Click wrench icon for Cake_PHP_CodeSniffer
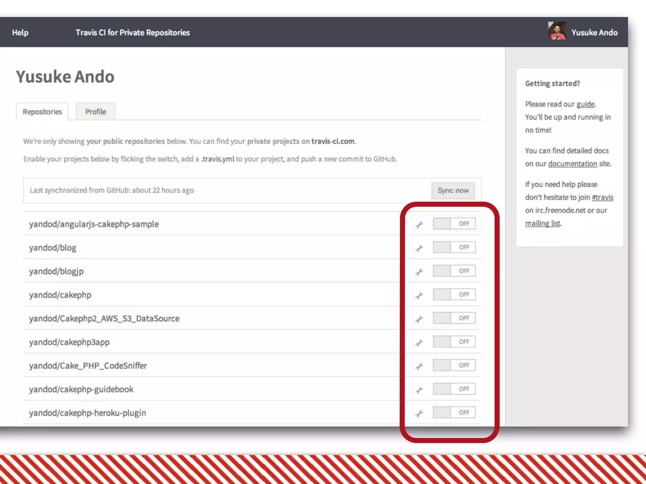The width and height of the screenshot is (646, 484). click(x=419, y=366)
